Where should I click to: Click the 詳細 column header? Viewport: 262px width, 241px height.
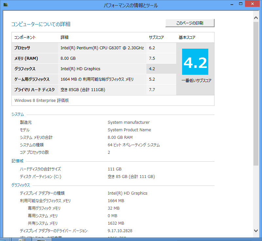pyautogui.click(x=65, y=37)
